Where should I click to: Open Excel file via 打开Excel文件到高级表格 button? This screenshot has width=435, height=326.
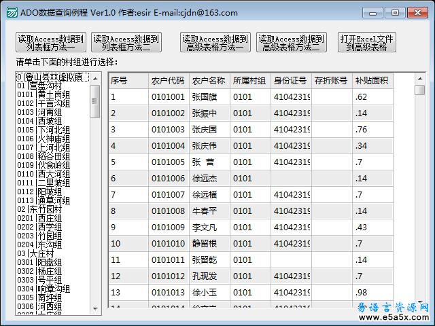click(367, 43)
